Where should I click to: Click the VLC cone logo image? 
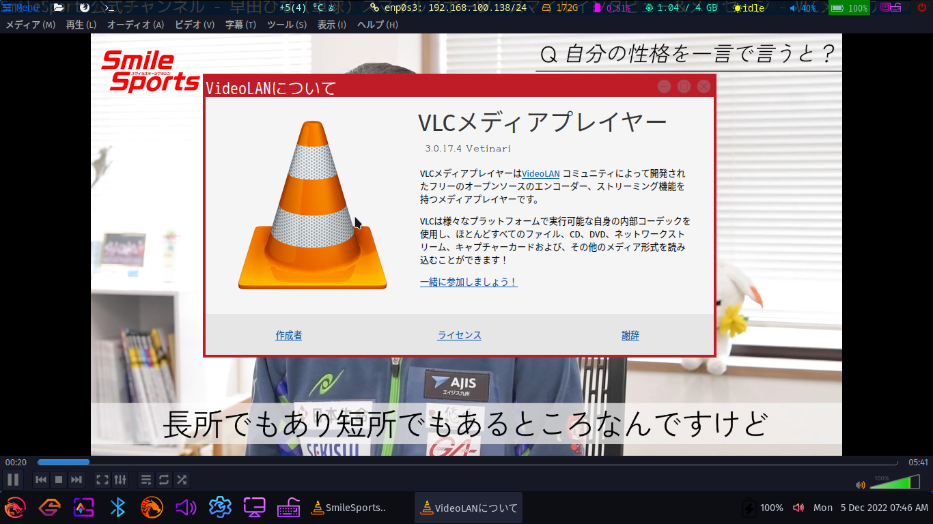click(313, 205)
